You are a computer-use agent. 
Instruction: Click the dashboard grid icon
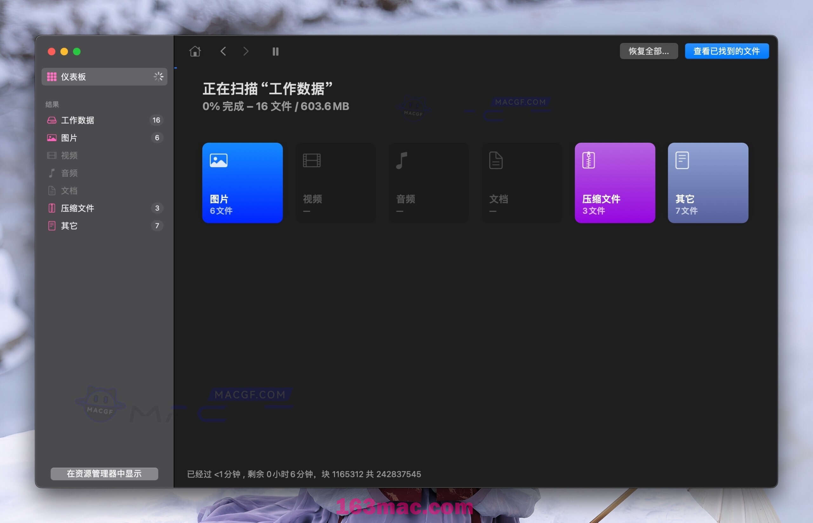(52, 77)
